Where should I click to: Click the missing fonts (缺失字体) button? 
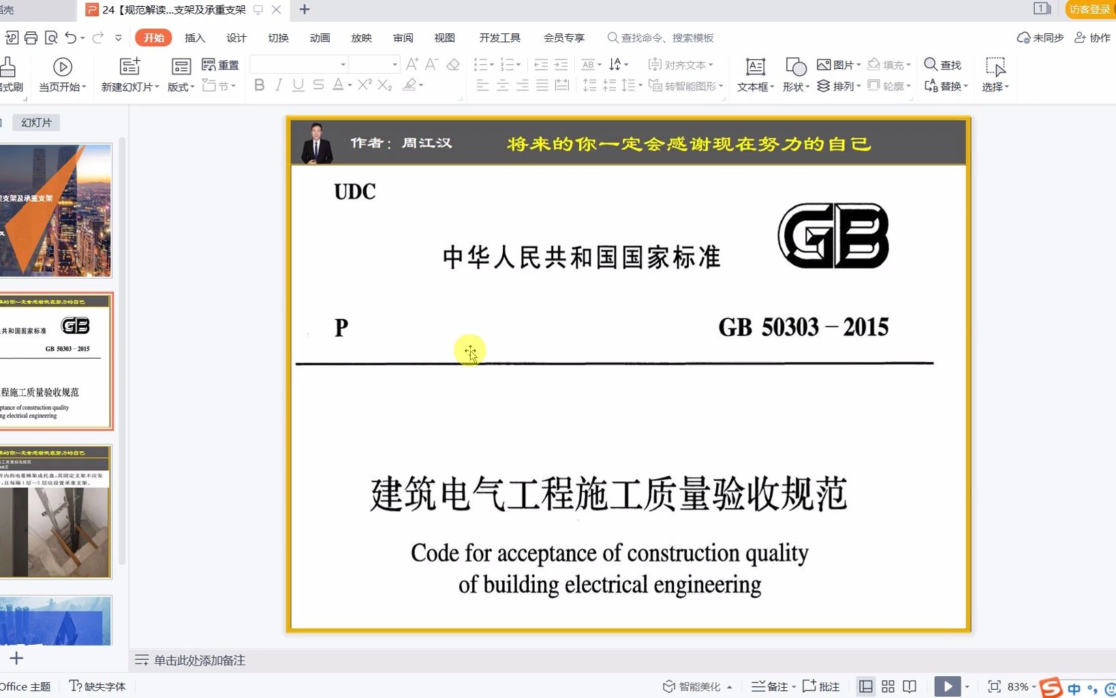tap(98, 686)
